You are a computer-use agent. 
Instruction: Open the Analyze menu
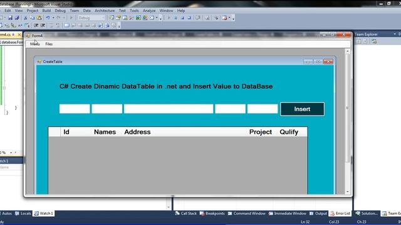pos(149,11)
